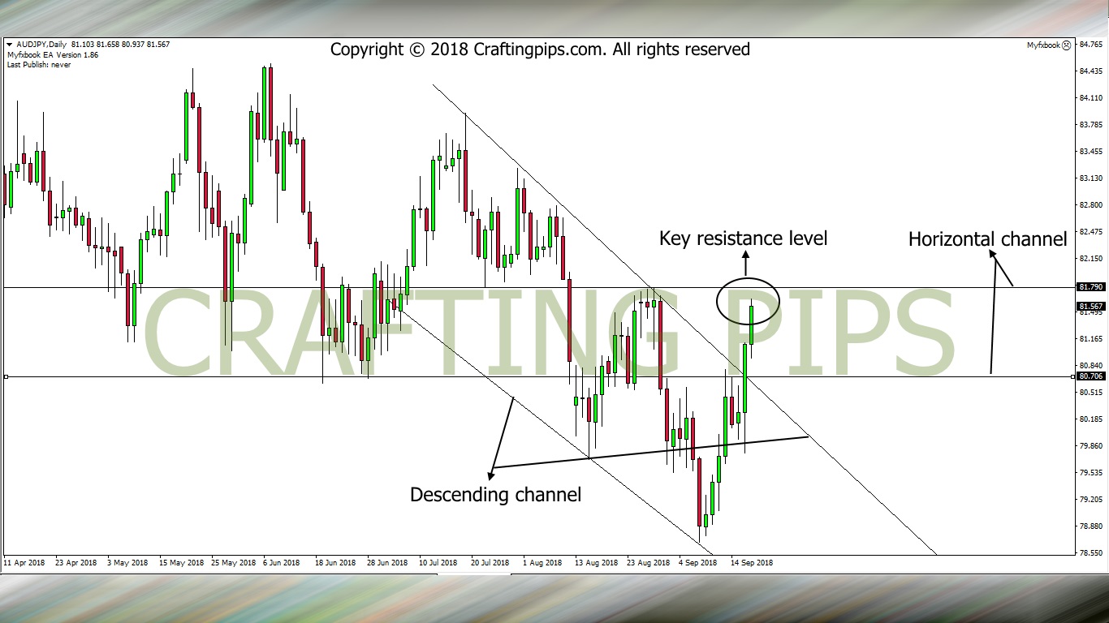The width and height of the screenshot is (1109, 623).
Task: Click the '25 May 2018' date label
Action: (232, 562)
